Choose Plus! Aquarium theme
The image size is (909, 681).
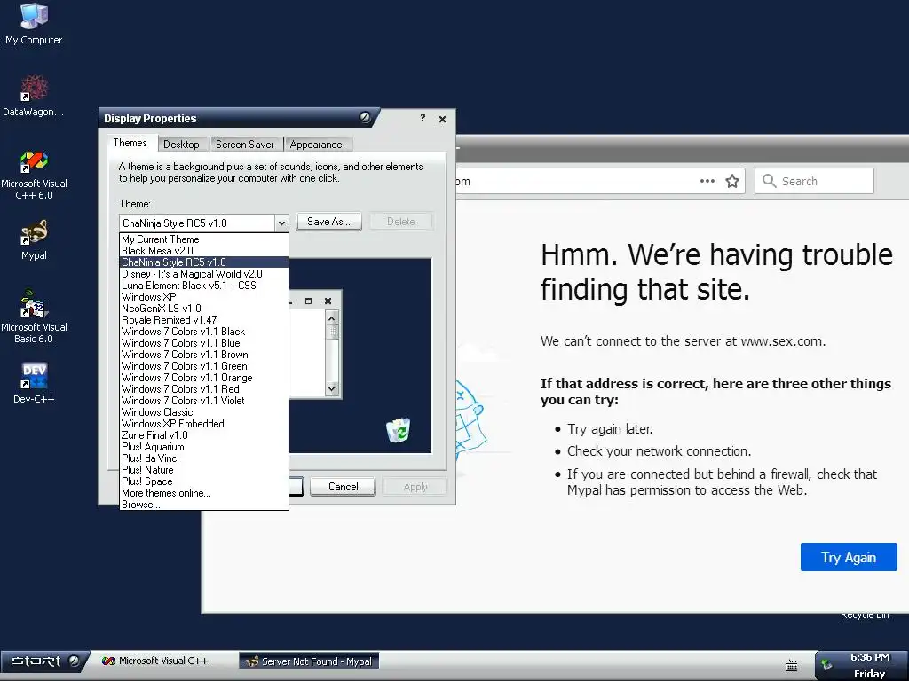tap(204, 447)
